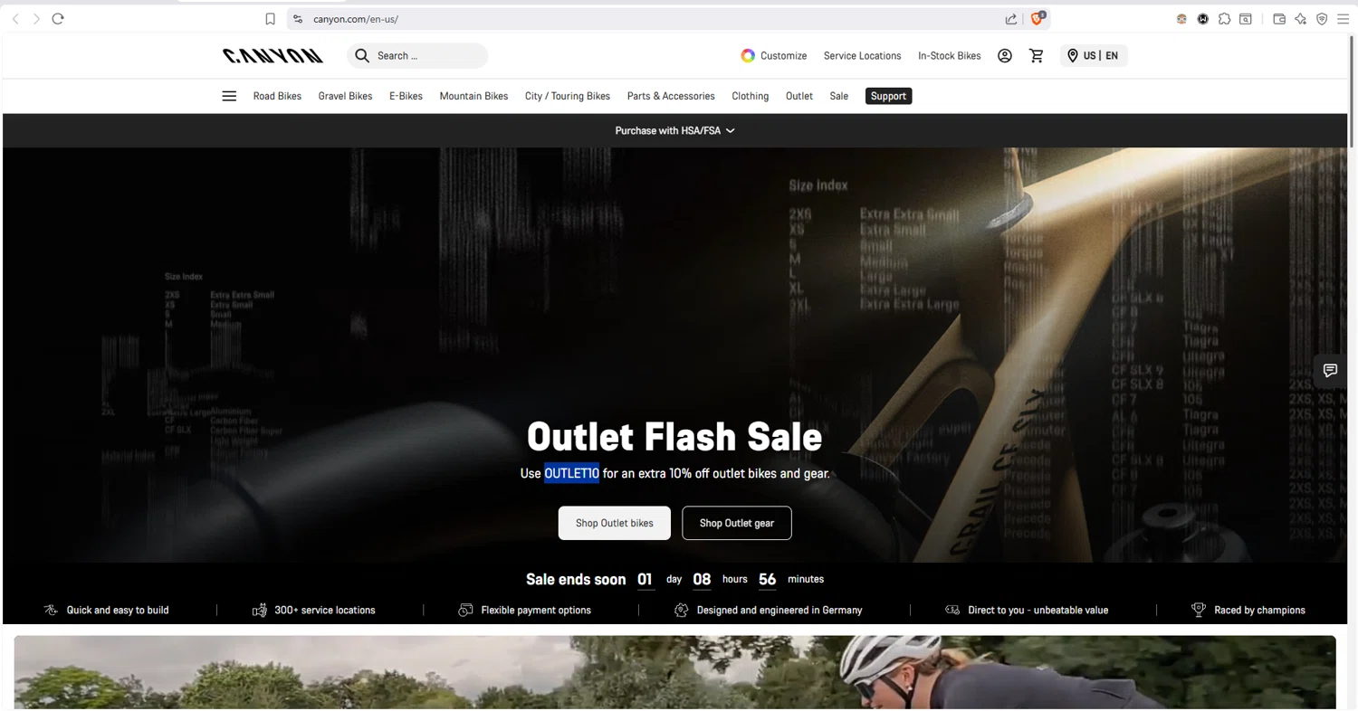Click the Customize link
The height and width of the screenshot is (711, 1358).
tap(783, 55)
